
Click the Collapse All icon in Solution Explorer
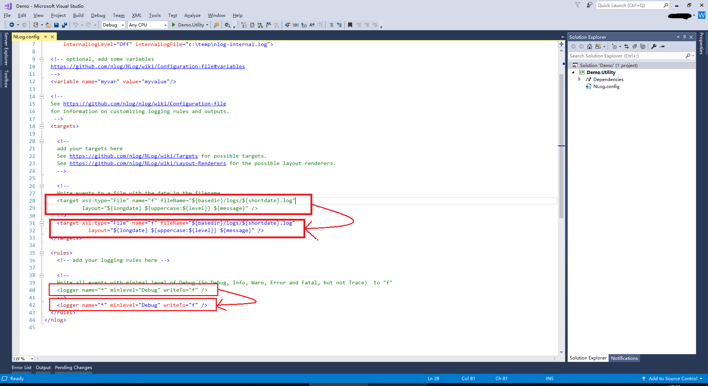(x=635, y=46)
